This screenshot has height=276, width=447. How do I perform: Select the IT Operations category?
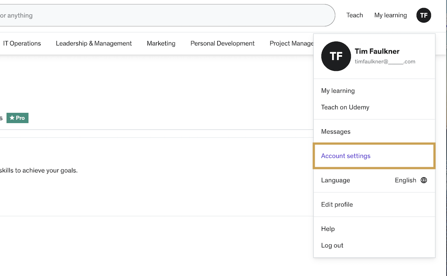[x=22, y=43]
